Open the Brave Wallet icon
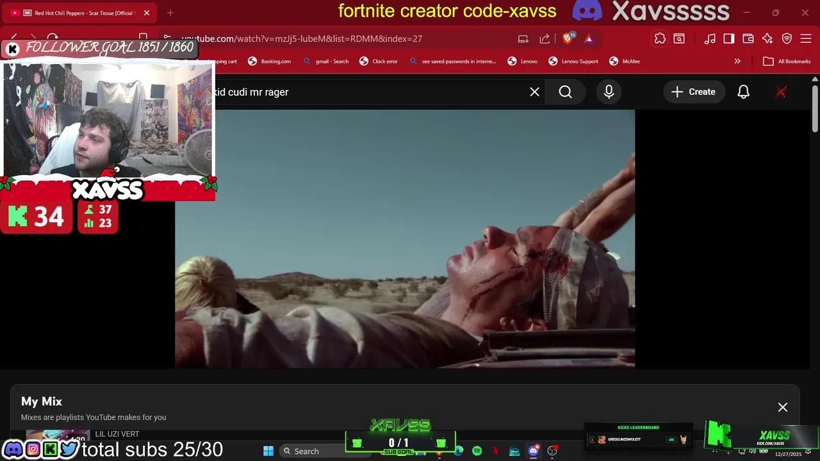 point(748,39)
